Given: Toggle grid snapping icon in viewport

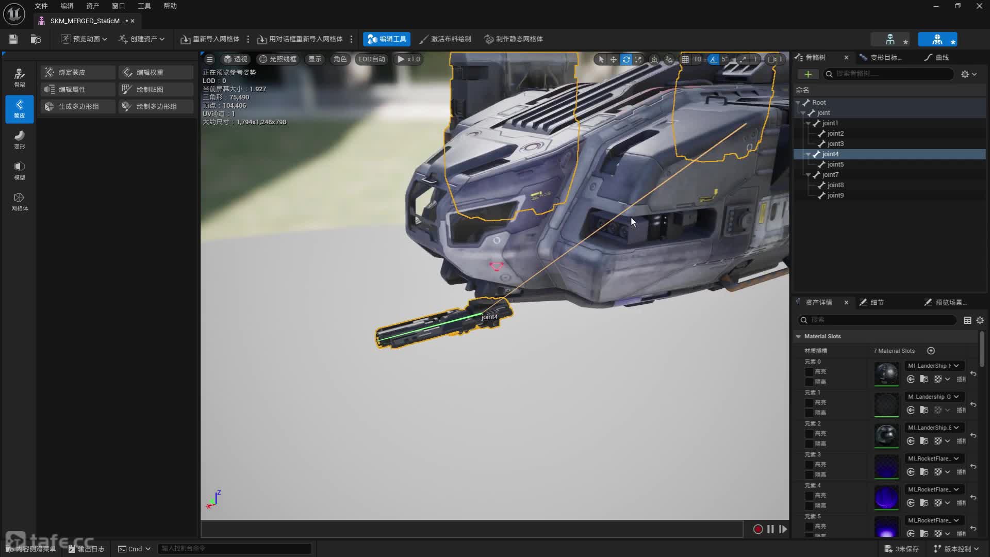Looking at the screenshot, I should click(x=685, y=59).
